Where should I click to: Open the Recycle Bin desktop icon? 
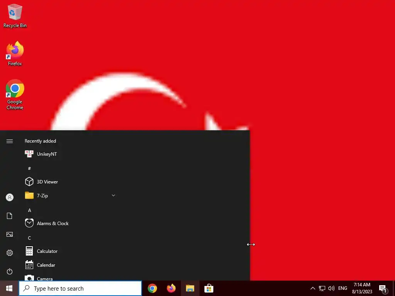(15, 16)
